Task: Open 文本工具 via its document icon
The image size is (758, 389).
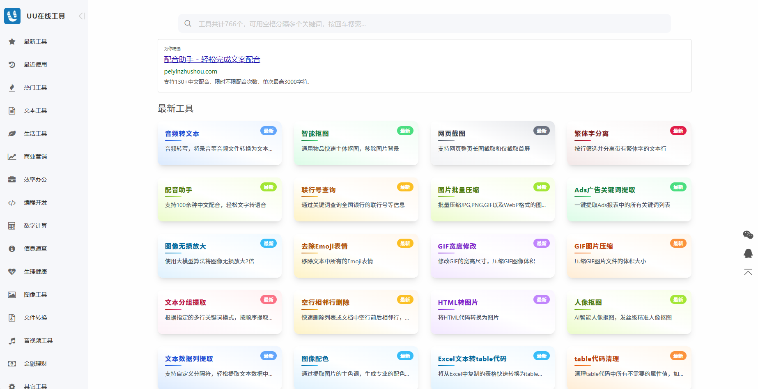Action: (12, 110)
